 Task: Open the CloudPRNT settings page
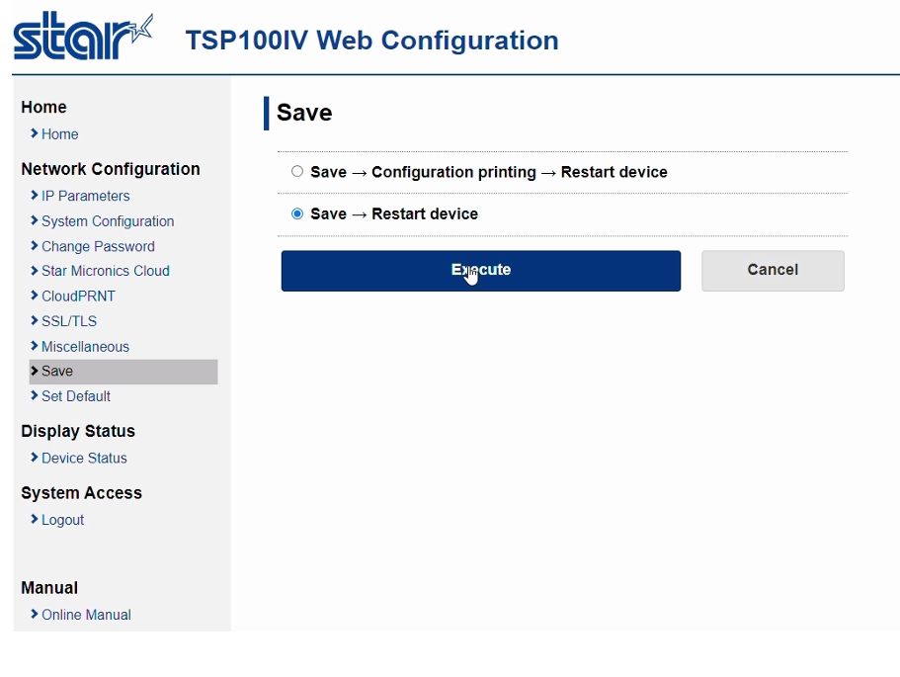tap(79, 296)
